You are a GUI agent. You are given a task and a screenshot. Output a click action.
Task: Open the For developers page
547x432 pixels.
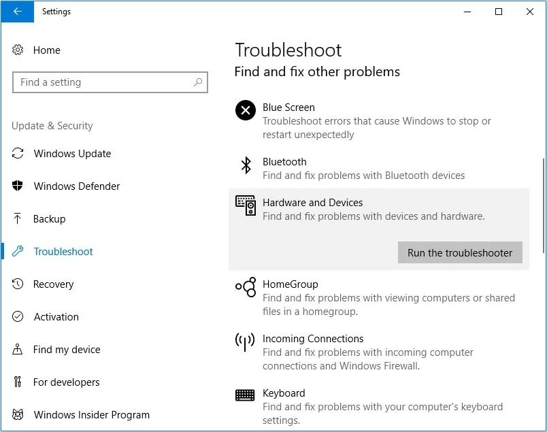point(67,382)
